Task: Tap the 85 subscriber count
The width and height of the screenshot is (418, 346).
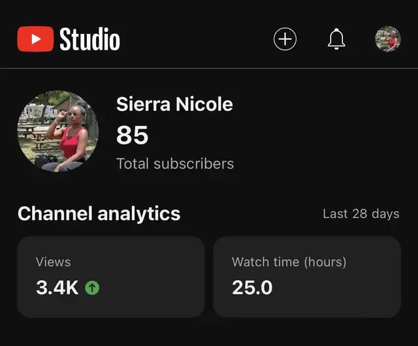Action: tap(133, 135)
